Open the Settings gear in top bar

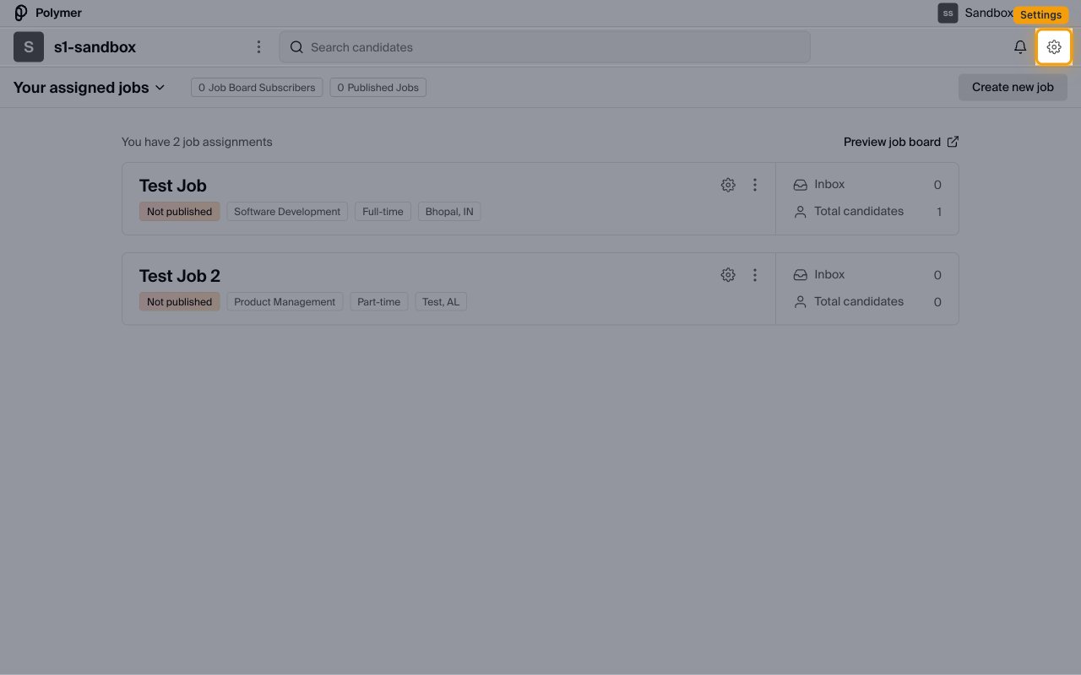(x=1054, y=47)
